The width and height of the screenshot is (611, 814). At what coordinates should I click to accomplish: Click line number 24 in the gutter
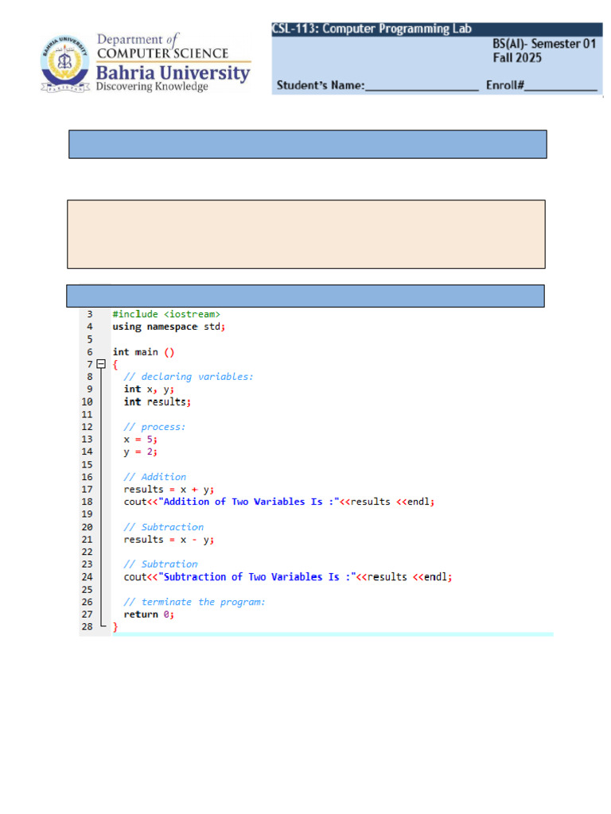tap(87, 577)
